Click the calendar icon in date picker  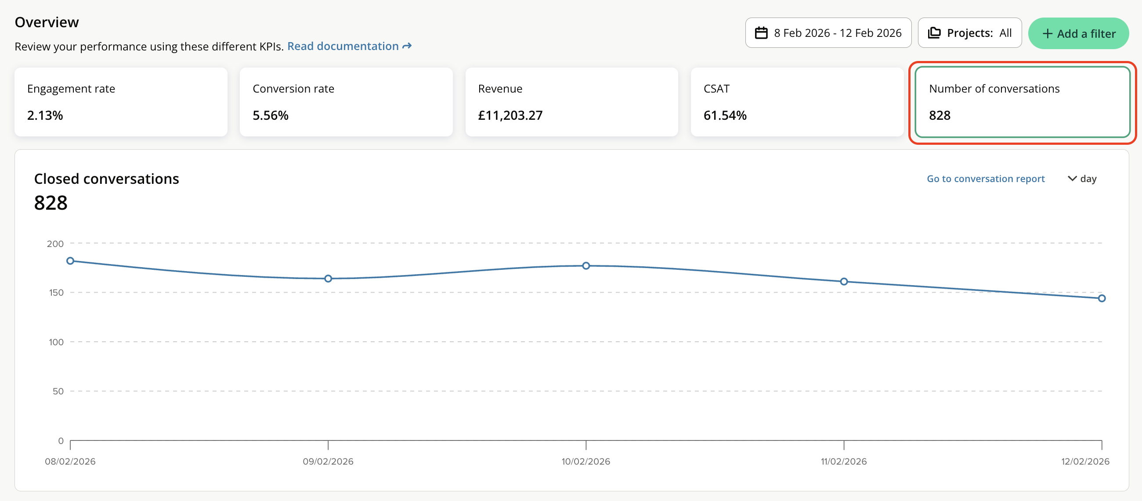coord(761,33)
